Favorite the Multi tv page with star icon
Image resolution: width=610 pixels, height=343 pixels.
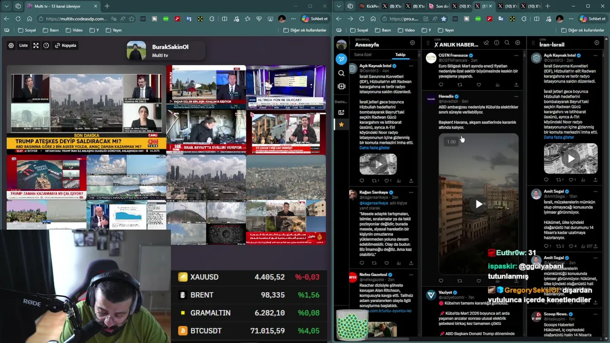131,19
